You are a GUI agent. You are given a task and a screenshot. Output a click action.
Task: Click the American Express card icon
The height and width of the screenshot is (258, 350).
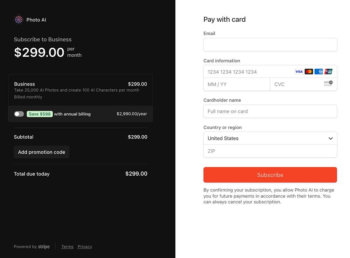tap(318, 72)
